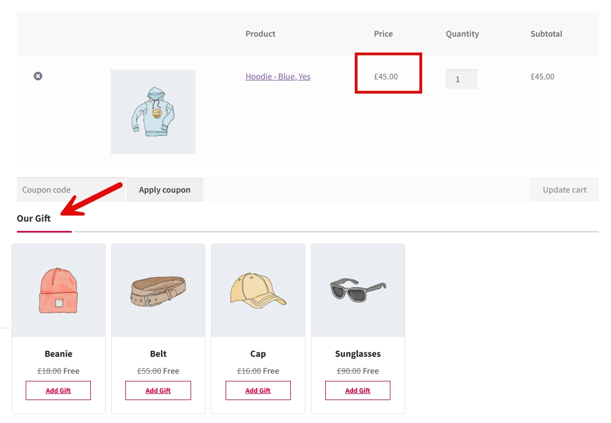The height and width of the screenshot is (423, 611).
Task: Click the Subtotal column header
Action: [x=546, y=34]
